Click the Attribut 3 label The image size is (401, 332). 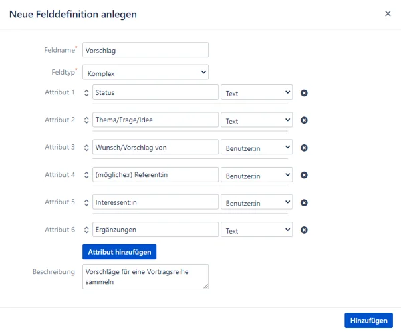pos(60,147)
